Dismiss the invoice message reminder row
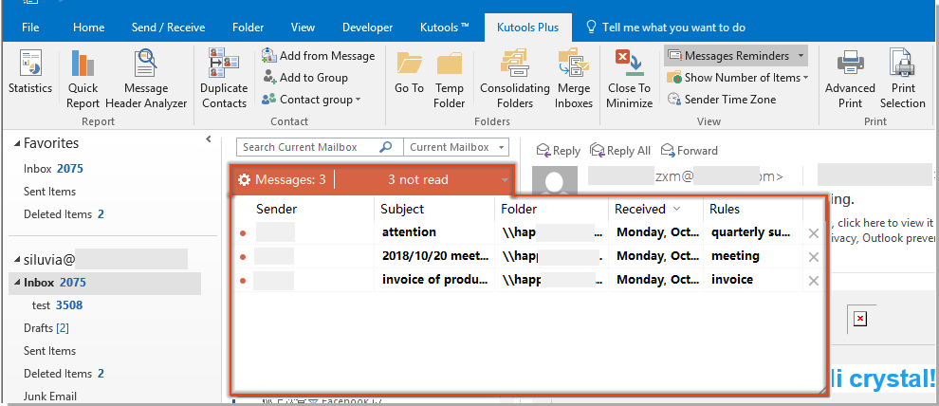Viewport: 939px width, 406px height. pyautogui.click(x=813, y=281)
